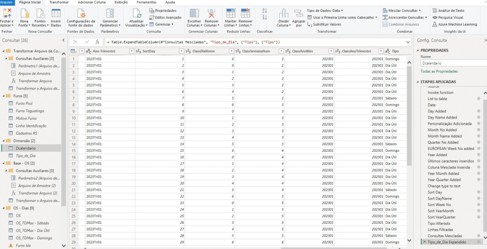Screen dimensions: 487x249
Task: Click Pesquisa Visual
Action: pyautogui.click(x=448, y=18)
